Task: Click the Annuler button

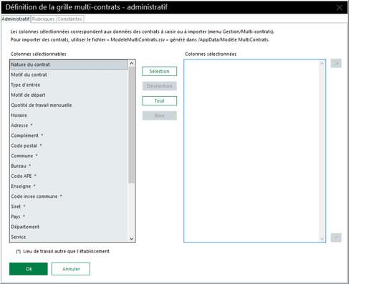Action: [x=71, y=269]
